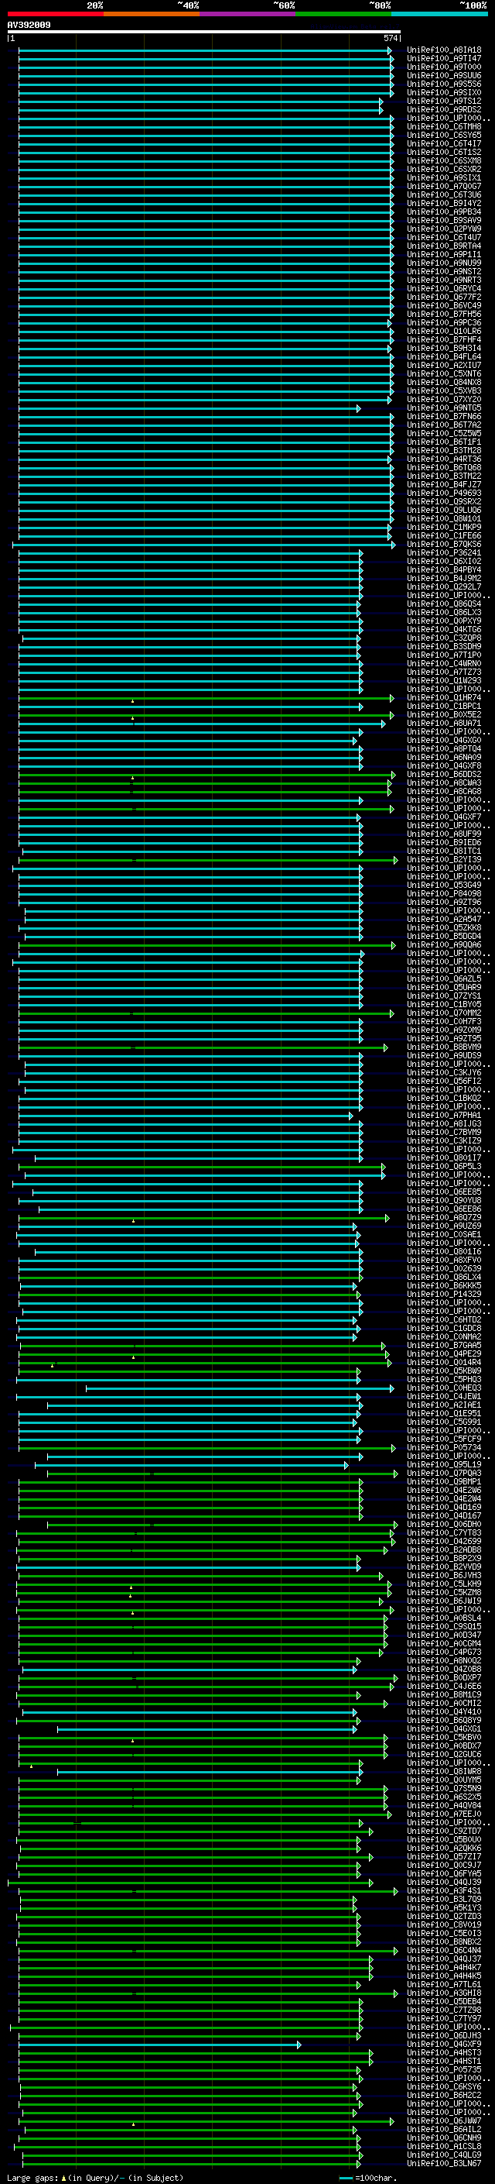This screenshot has height=2184, width=495.
Task: Open hit UniRef100_C6TMH8
Action: pos(444,126)
